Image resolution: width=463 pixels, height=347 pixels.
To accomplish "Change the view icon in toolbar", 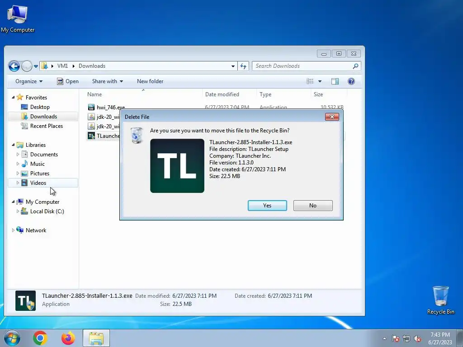I will click(x=310, y=81).
